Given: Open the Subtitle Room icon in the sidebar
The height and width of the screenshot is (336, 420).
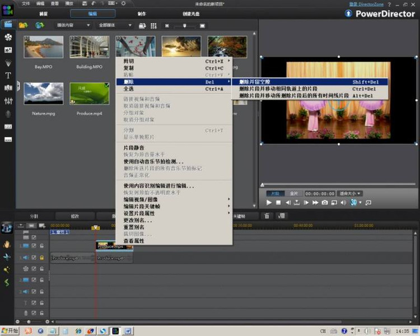Looking at the screenshot, I should (x=8, y=139).
